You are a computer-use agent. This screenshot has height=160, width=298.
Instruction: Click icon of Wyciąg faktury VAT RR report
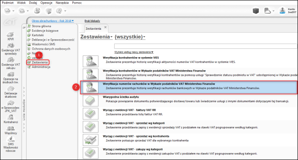pyautogui.click(x=91, y=114)
